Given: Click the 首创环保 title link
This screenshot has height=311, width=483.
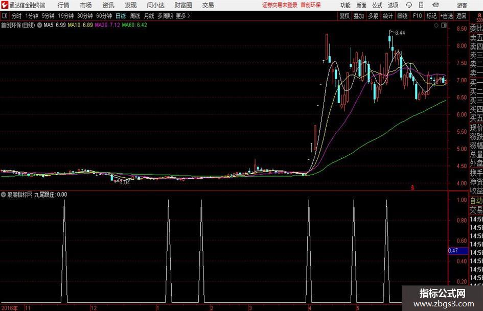Looking at the screenshot, I should pos(311,5).
